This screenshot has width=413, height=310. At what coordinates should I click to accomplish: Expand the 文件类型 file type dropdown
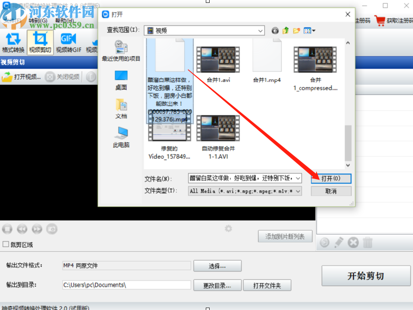(298, 191)
